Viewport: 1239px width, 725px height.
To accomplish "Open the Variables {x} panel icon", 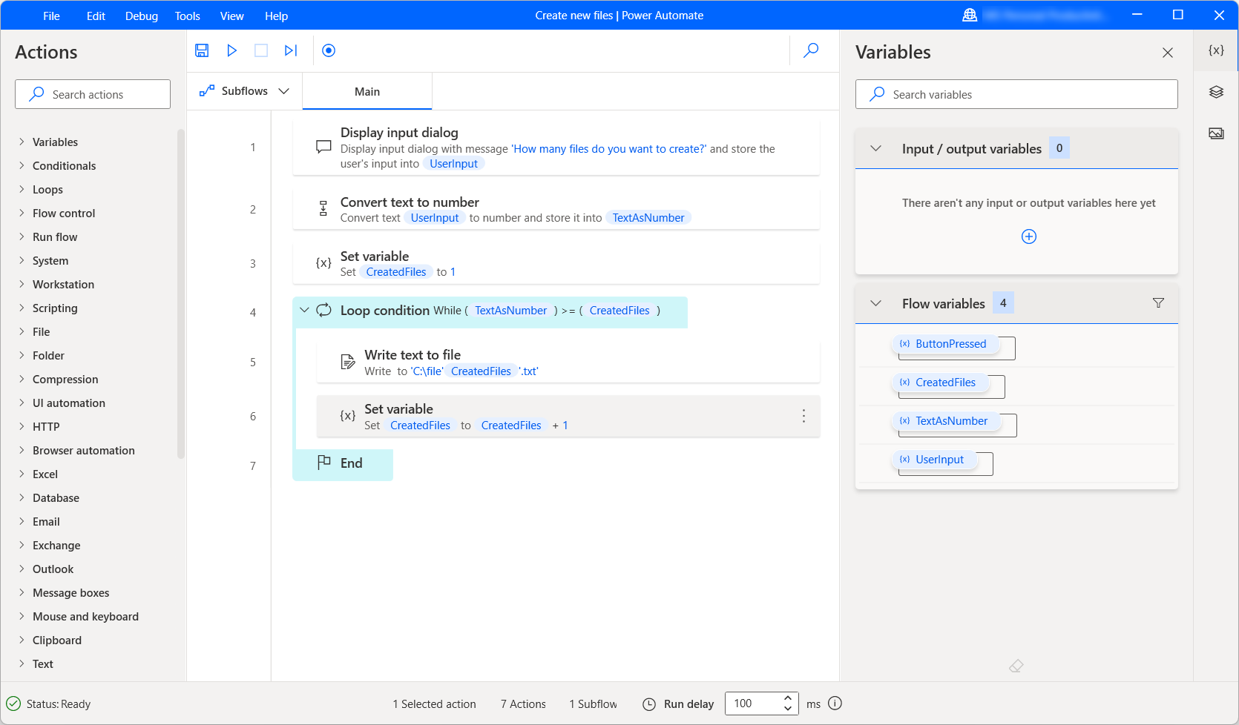I will coord(1215,50).
